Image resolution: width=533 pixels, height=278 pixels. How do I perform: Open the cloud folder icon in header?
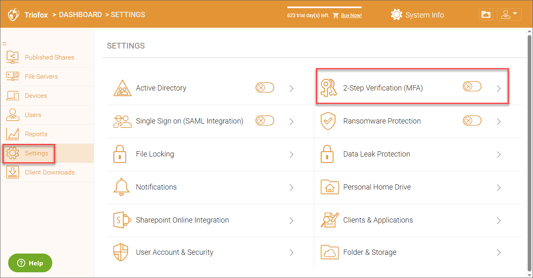(486, 14)
